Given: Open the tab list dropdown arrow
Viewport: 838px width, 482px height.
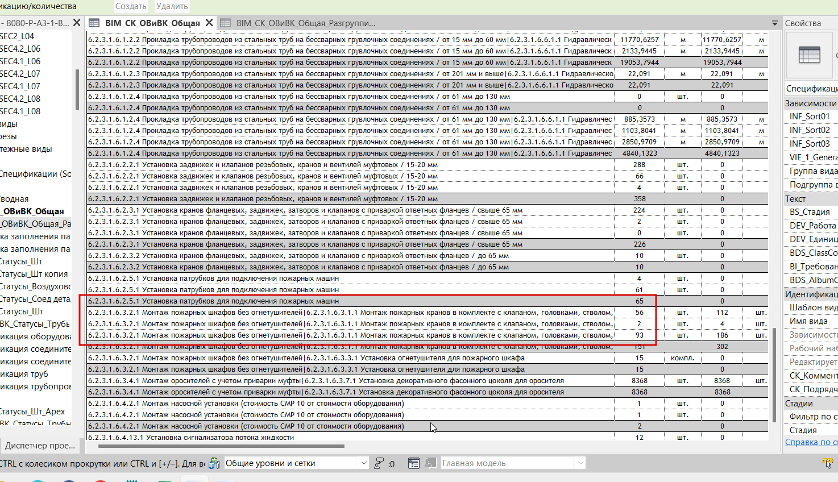Looking at the screenshot, I should [x=774, y=23].
